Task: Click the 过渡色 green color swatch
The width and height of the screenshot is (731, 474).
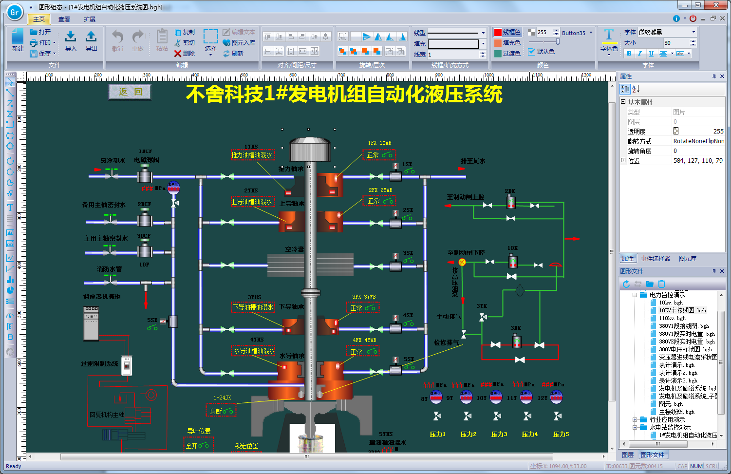Action: tap(498, 54)
